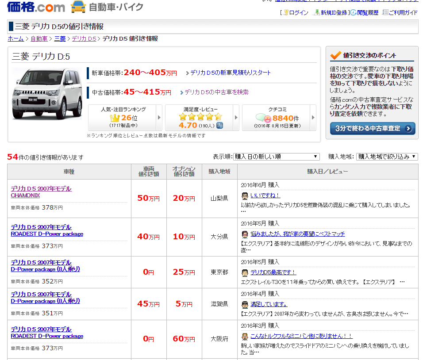Viewport: 423px width, 360px height.
Task: Open review 悩みましたが、我が家の要望にベストマッチ
Action: pyautogui.click(x=298, y=234)
